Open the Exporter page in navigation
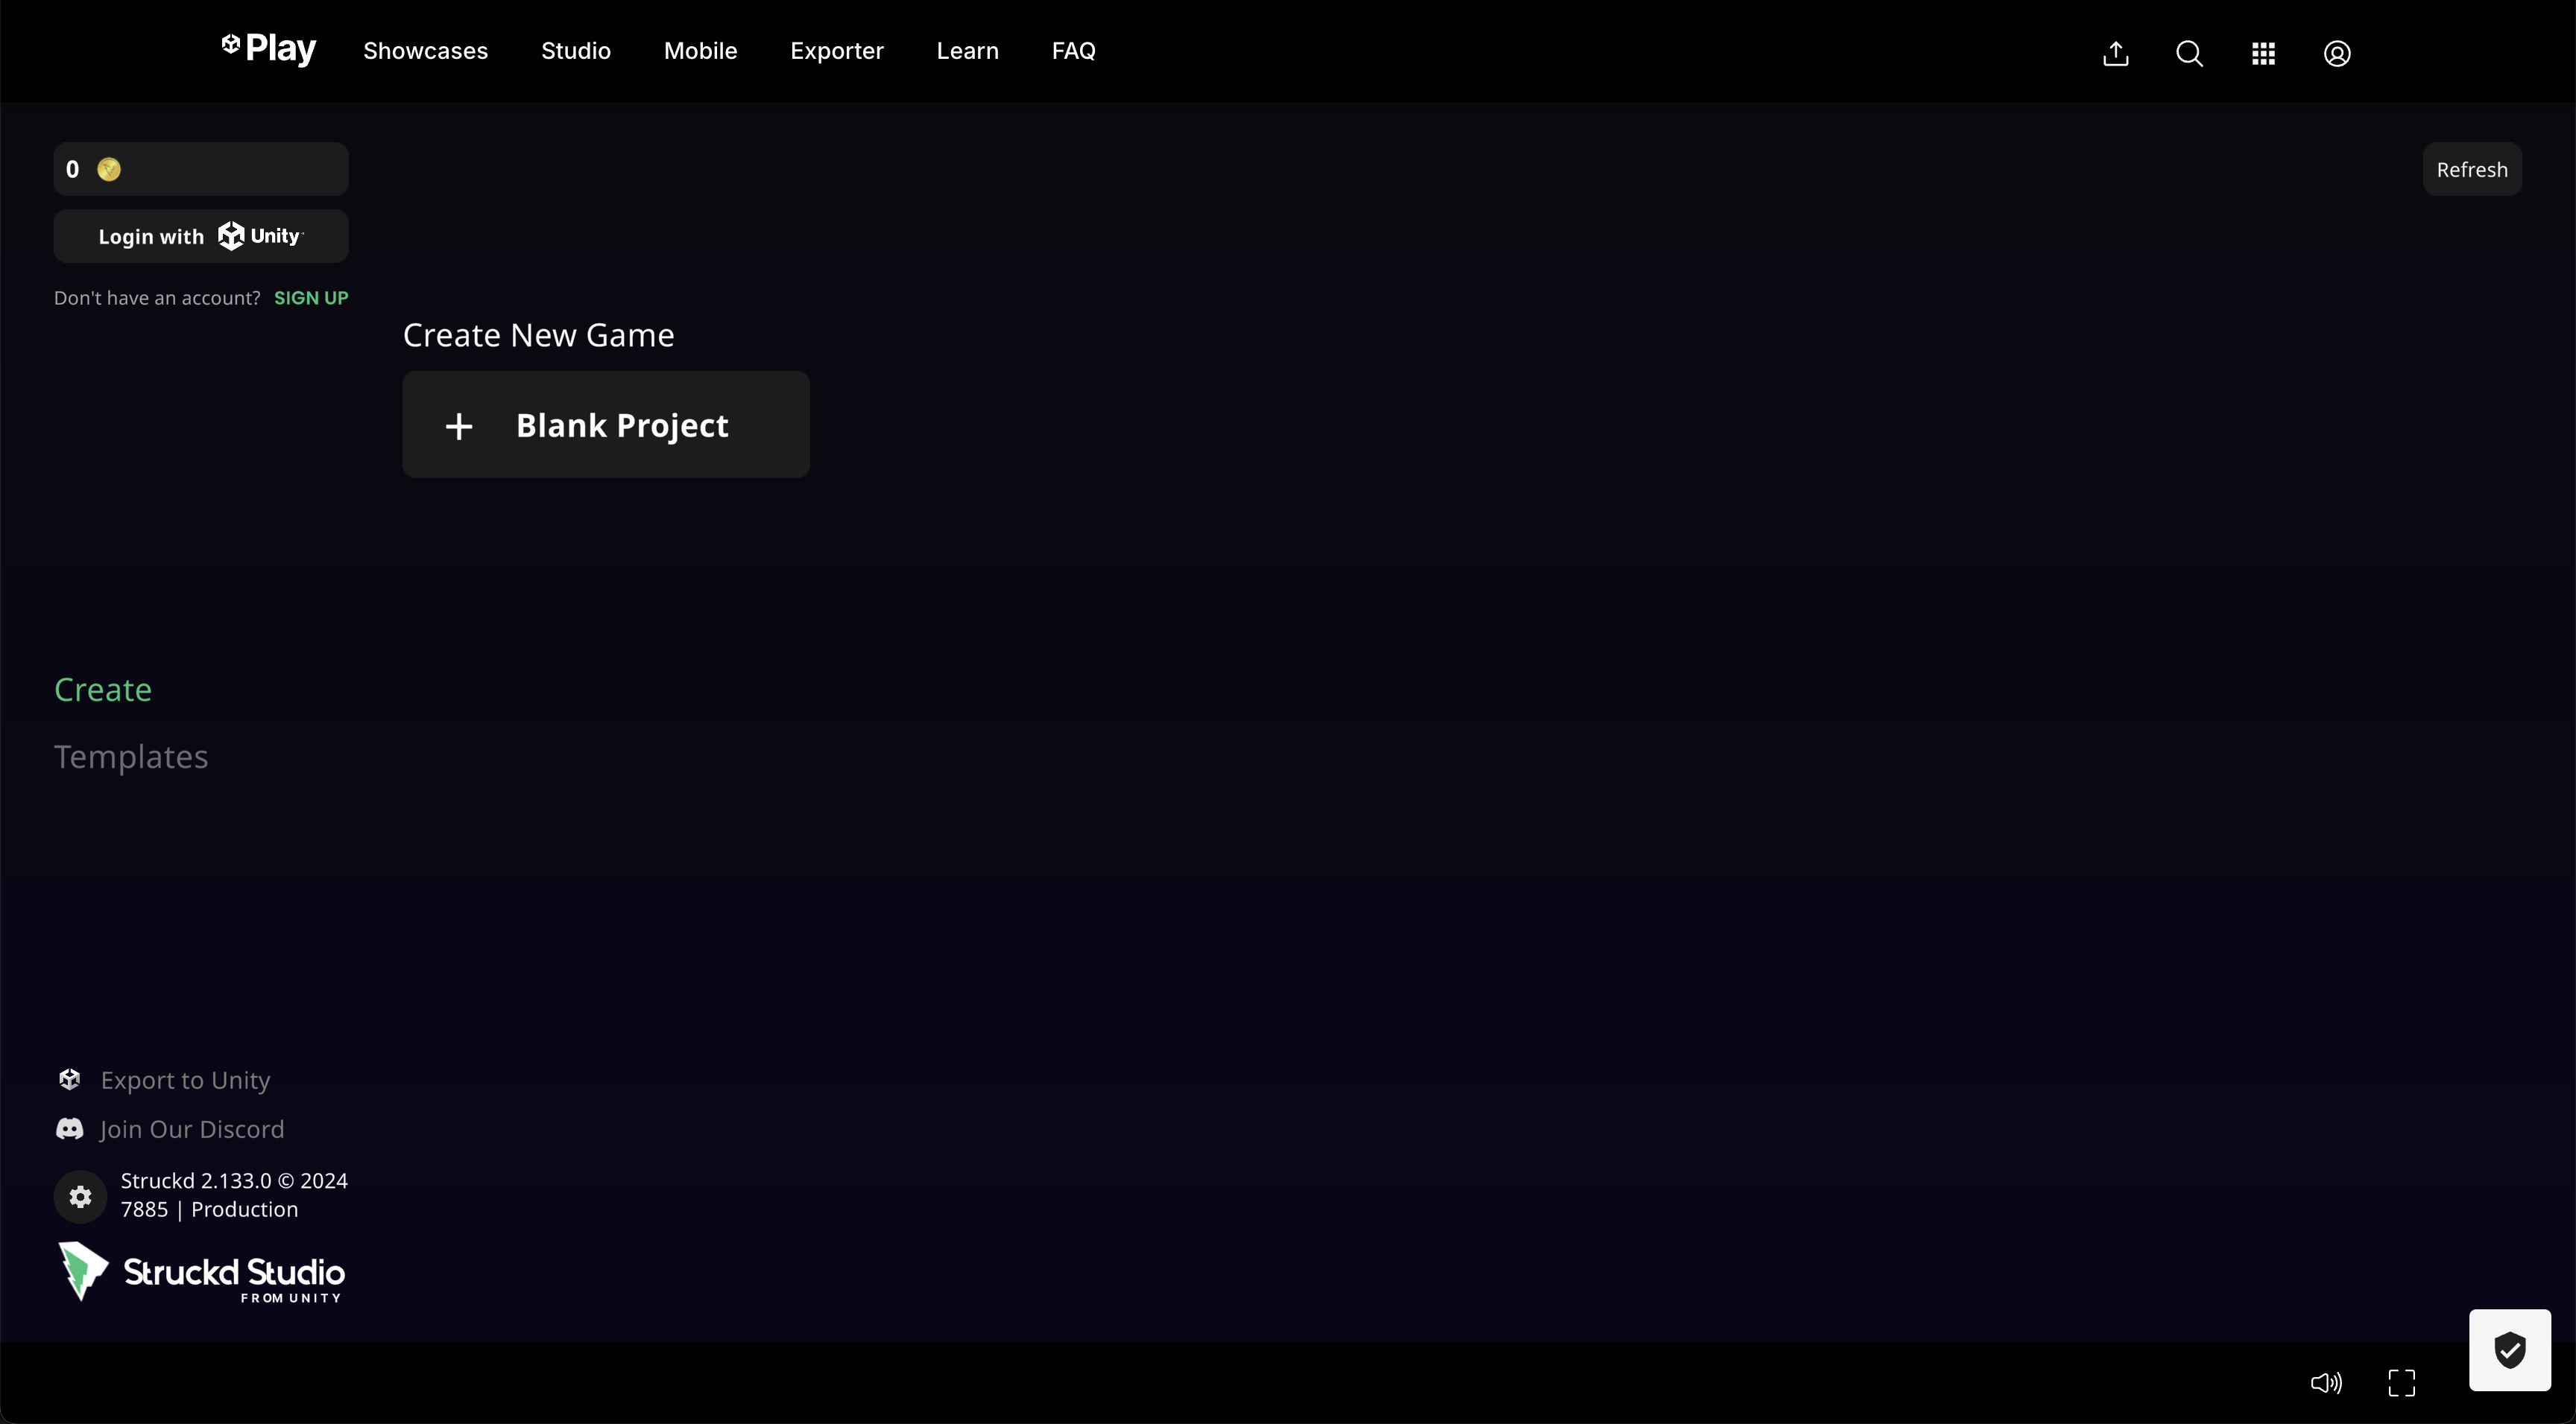Image resolution: width=2576 pixels, height=1424 pixels. click(x=836, y=51)
